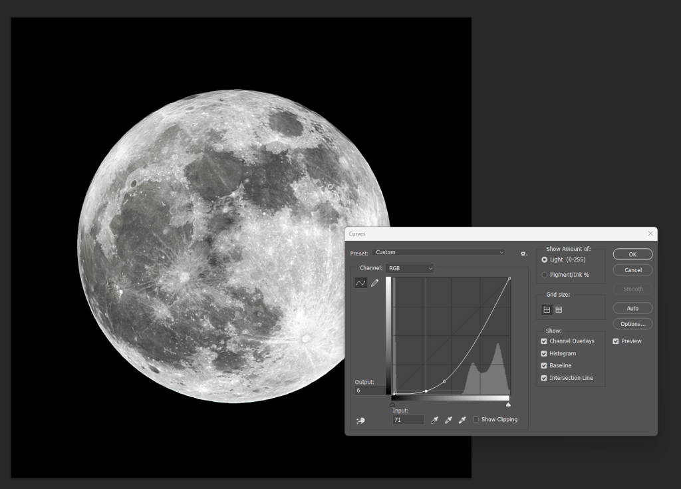
Task: Select the pencil draw curve tool
Action: 374,283
